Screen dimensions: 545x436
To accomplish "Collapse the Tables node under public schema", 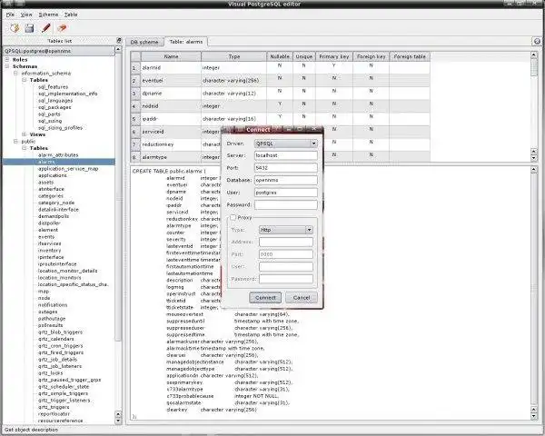I will tap(24, 148).
